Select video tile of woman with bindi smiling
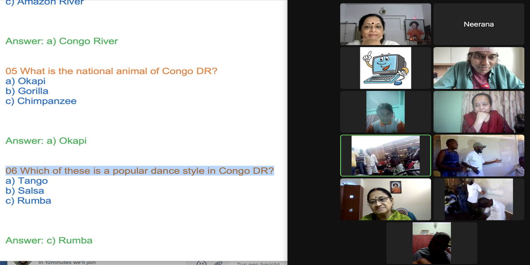 click(386, 24)
